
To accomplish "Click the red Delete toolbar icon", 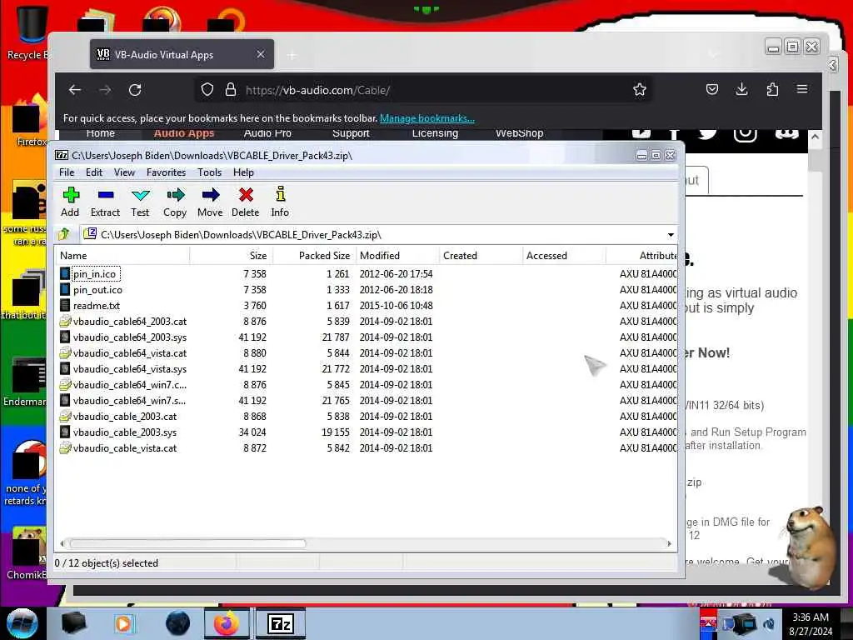I will tap(246, 202).
